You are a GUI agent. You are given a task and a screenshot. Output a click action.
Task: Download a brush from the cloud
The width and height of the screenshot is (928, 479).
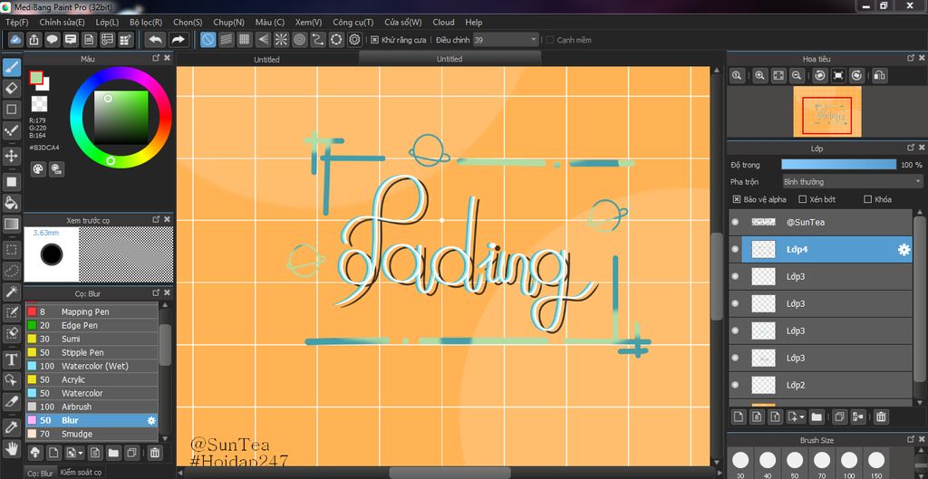(35, 453)
